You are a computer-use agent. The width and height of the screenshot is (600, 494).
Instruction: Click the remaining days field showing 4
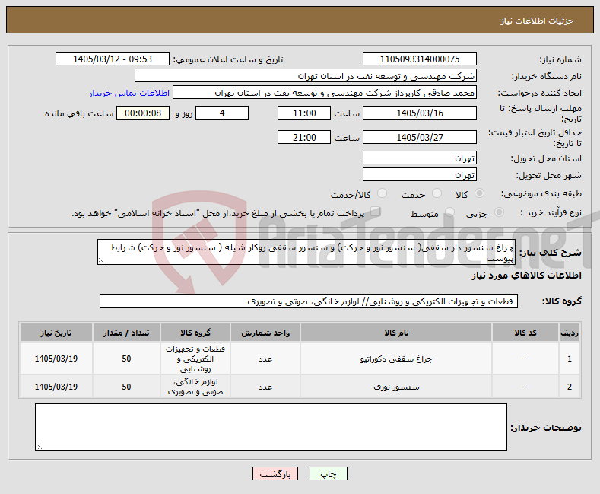click(x=222, y=113)
